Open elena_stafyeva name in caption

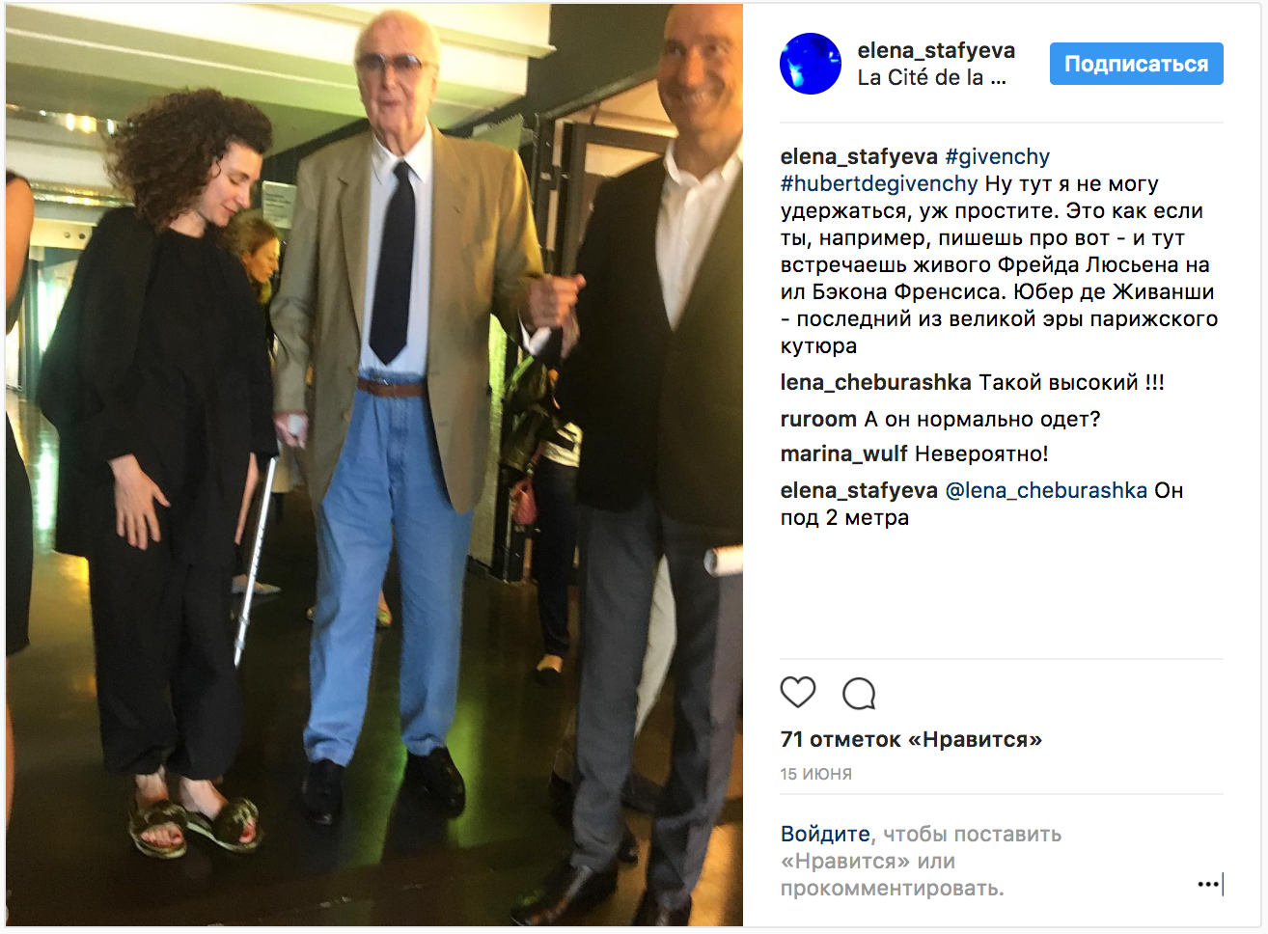(x=859, y=156)
